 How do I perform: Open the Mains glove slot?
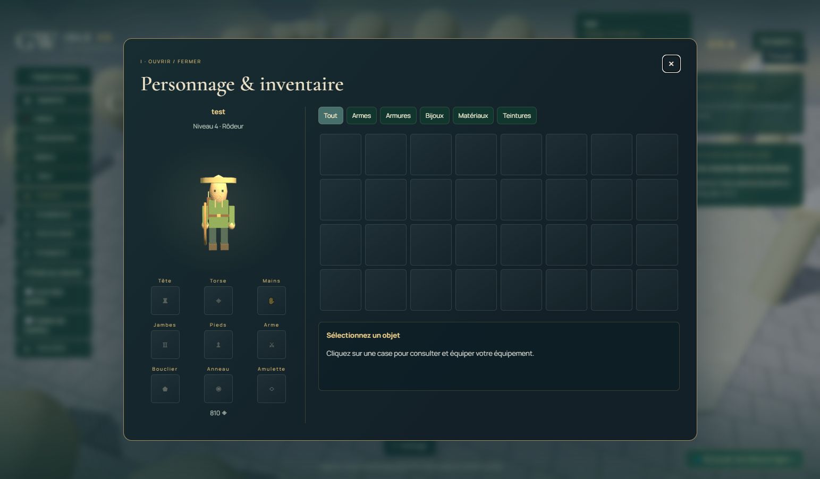tap(271, 301)
